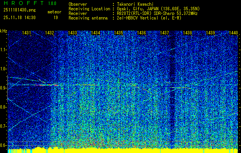Image resolution: width=241 pixels, height=153 pixels.
Task: Click the meteor echo trace after 1437
Action: tap(180, 88)
